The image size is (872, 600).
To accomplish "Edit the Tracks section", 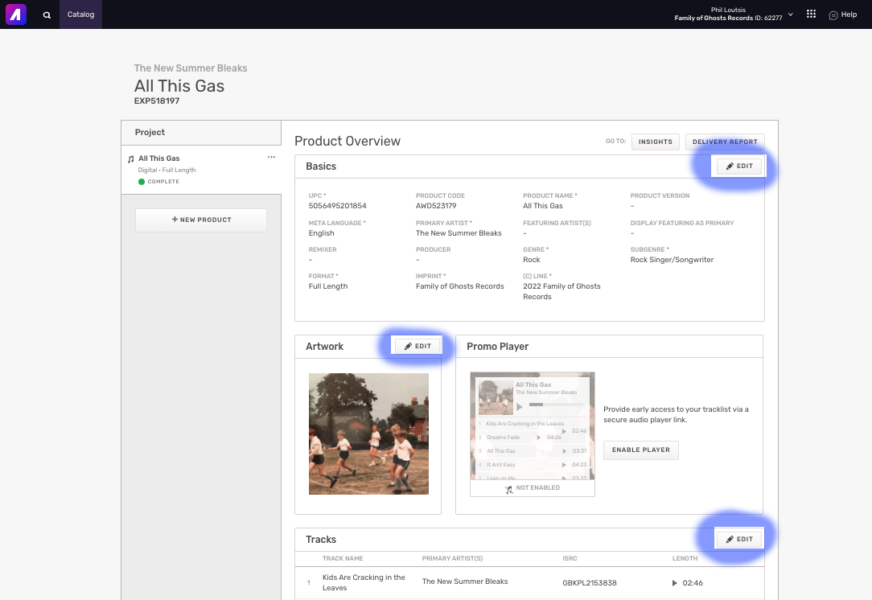I will [739, 539].
